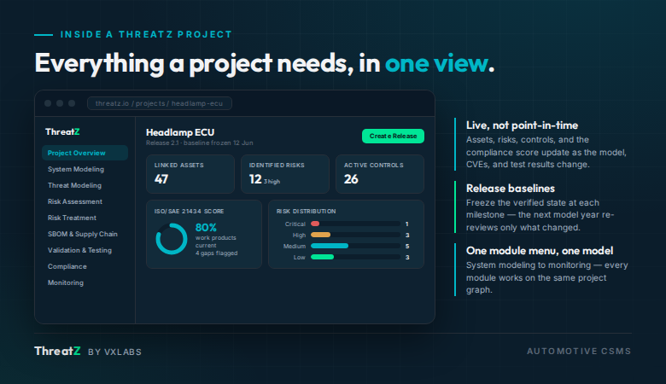This screenshot has height=384, width=666.
Task: Open the Active Controls card
Action: pyautogui.click(x=380, y=174)
